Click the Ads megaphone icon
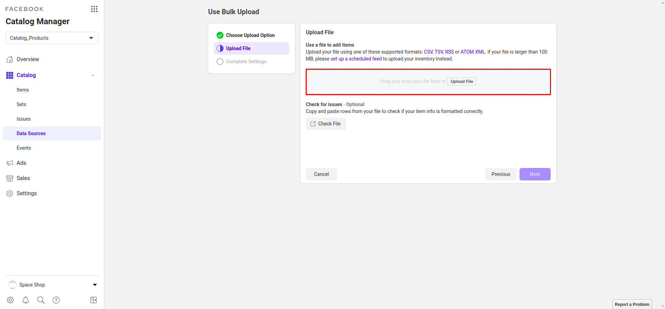The image size is (665, 309). tap(10, 163)
